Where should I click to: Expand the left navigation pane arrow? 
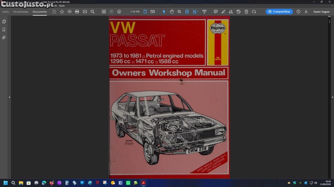(x=9, y=97)
